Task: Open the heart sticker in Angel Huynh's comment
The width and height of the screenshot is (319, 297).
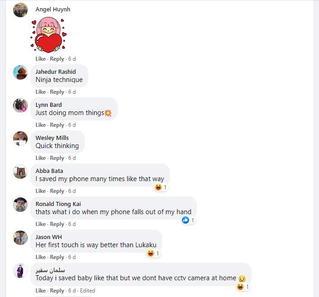Action: pos(48,34)
